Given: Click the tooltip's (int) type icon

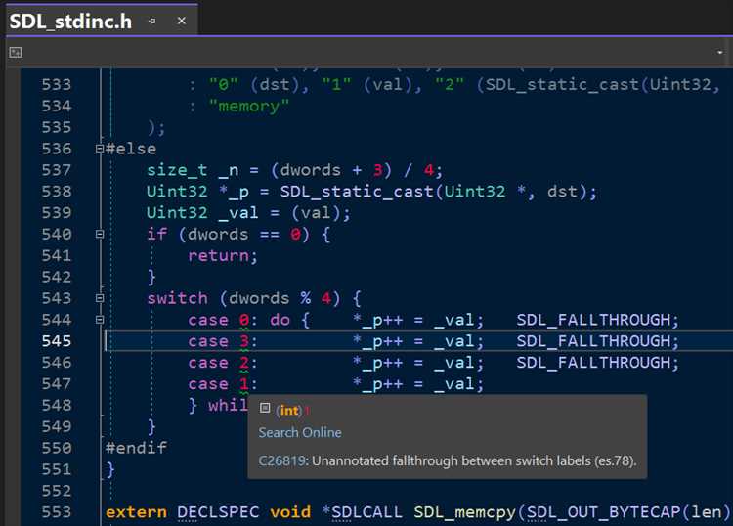Looking at the screenshot, I should [265, 408].
